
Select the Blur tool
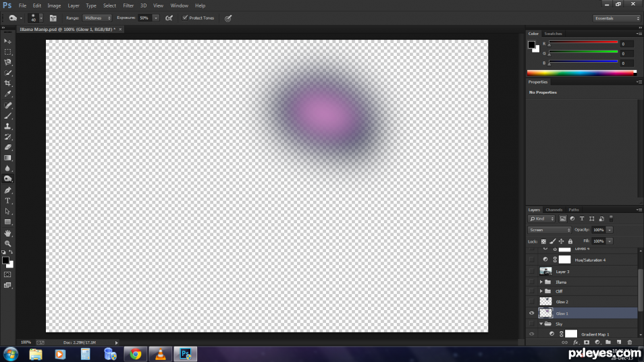pyautogui.click(x=7, y=168)
